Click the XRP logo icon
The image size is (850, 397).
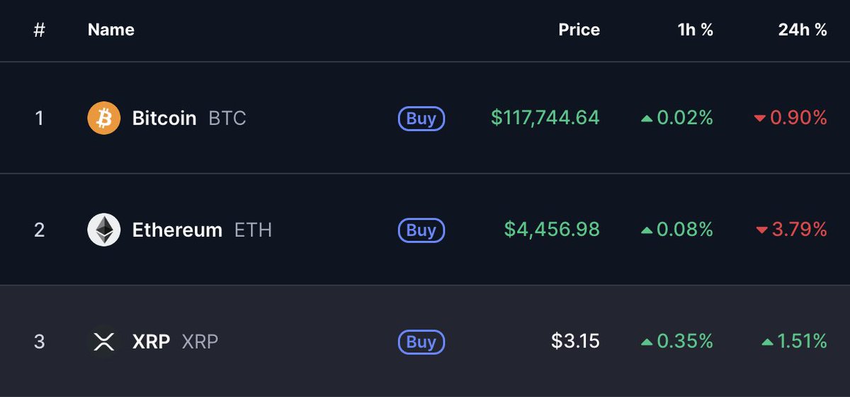tap(104, 342)
